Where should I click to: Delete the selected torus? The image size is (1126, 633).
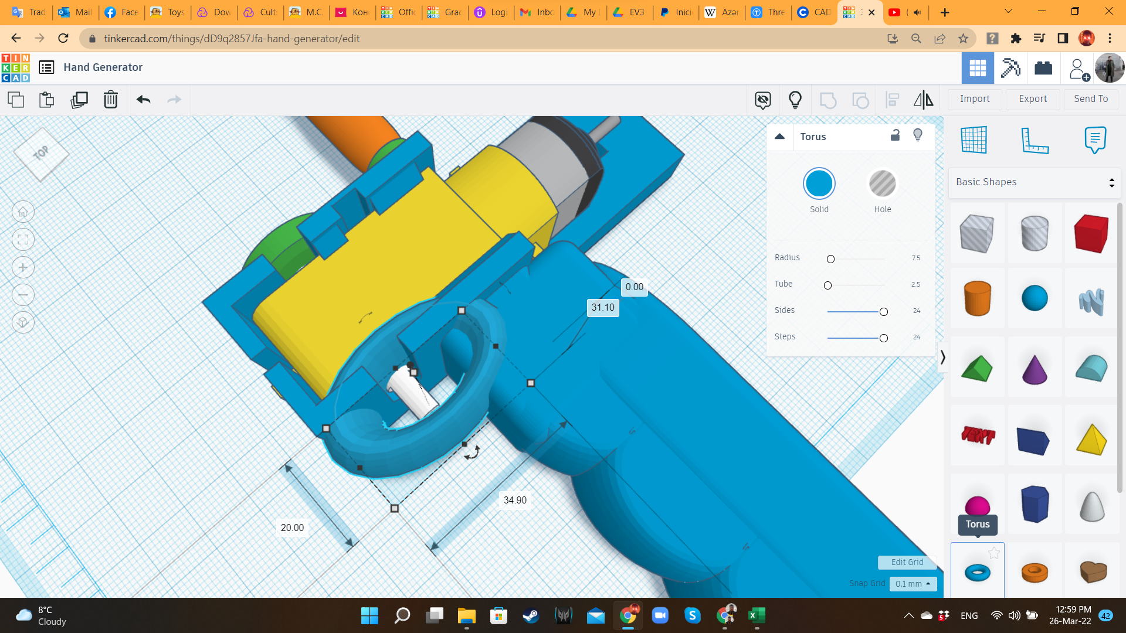pyautogui.click(x=111, y=100)
